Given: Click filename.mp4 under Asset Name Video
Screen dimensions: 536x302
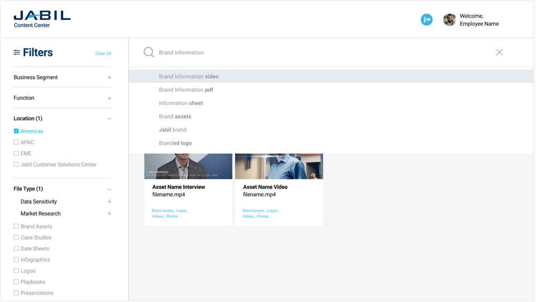Looking at the screenshot, I should coord(260,195).
